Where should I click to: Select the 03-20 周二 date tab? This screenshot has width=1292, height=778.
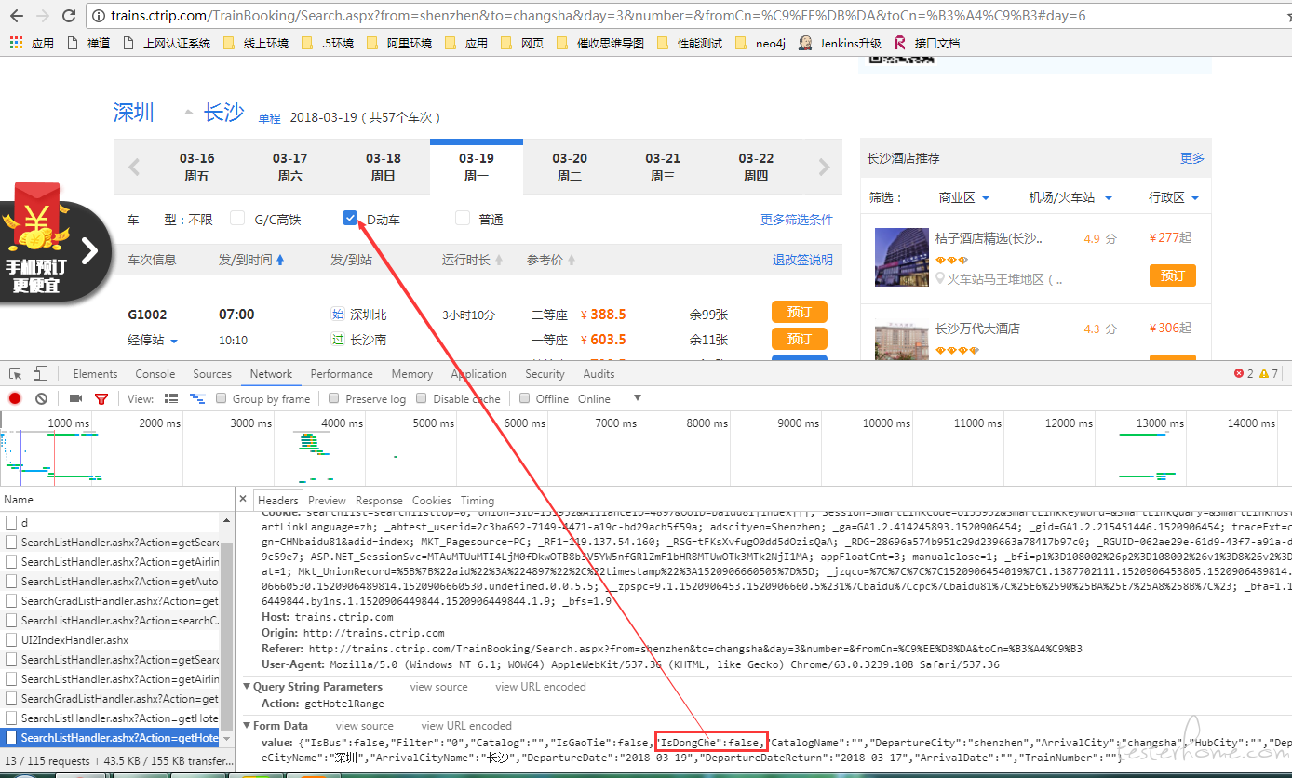coord(569,167)
